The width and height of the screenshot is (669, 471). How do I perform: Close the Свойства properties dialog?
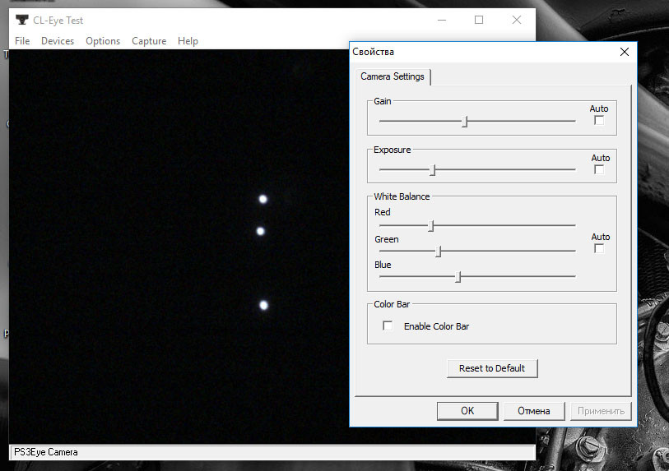click(x=625, y=52)
